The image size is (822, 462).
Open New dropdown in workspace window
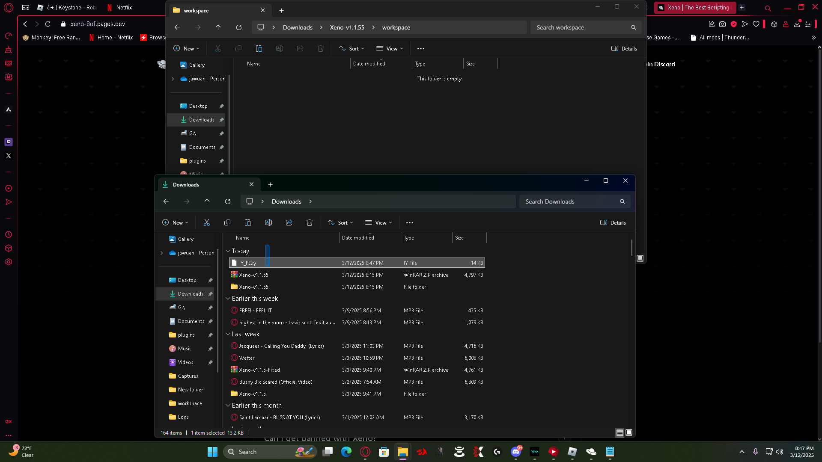[186, 49]
